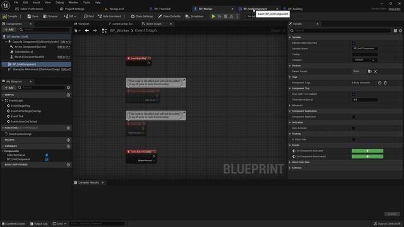This screenshot has width=404, height=227.
Task: Select the SelectionDecal component
Action: click(24, 52)
